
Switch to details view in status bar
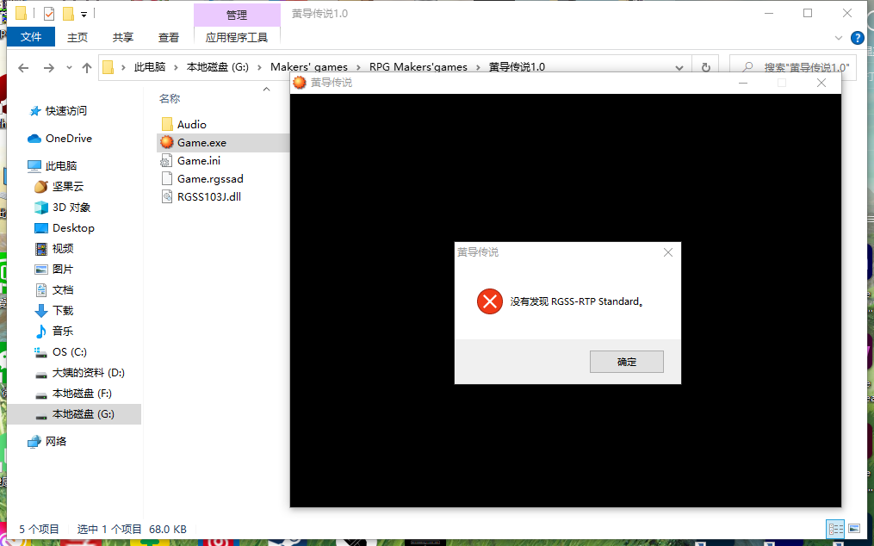coord(835,529)
